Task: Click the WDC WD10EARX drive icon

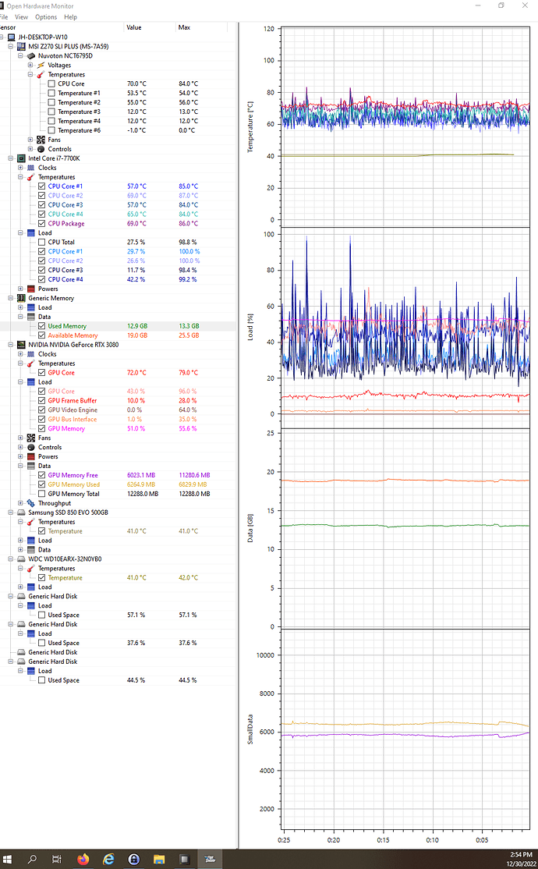Action: pyautogui.click(x=21, y=559)
